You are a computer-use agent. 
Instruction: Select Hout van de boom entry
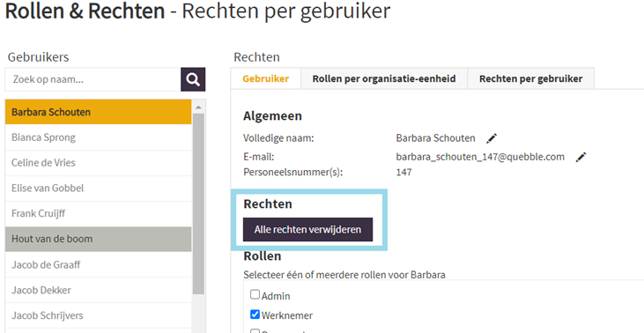point(98,239)
